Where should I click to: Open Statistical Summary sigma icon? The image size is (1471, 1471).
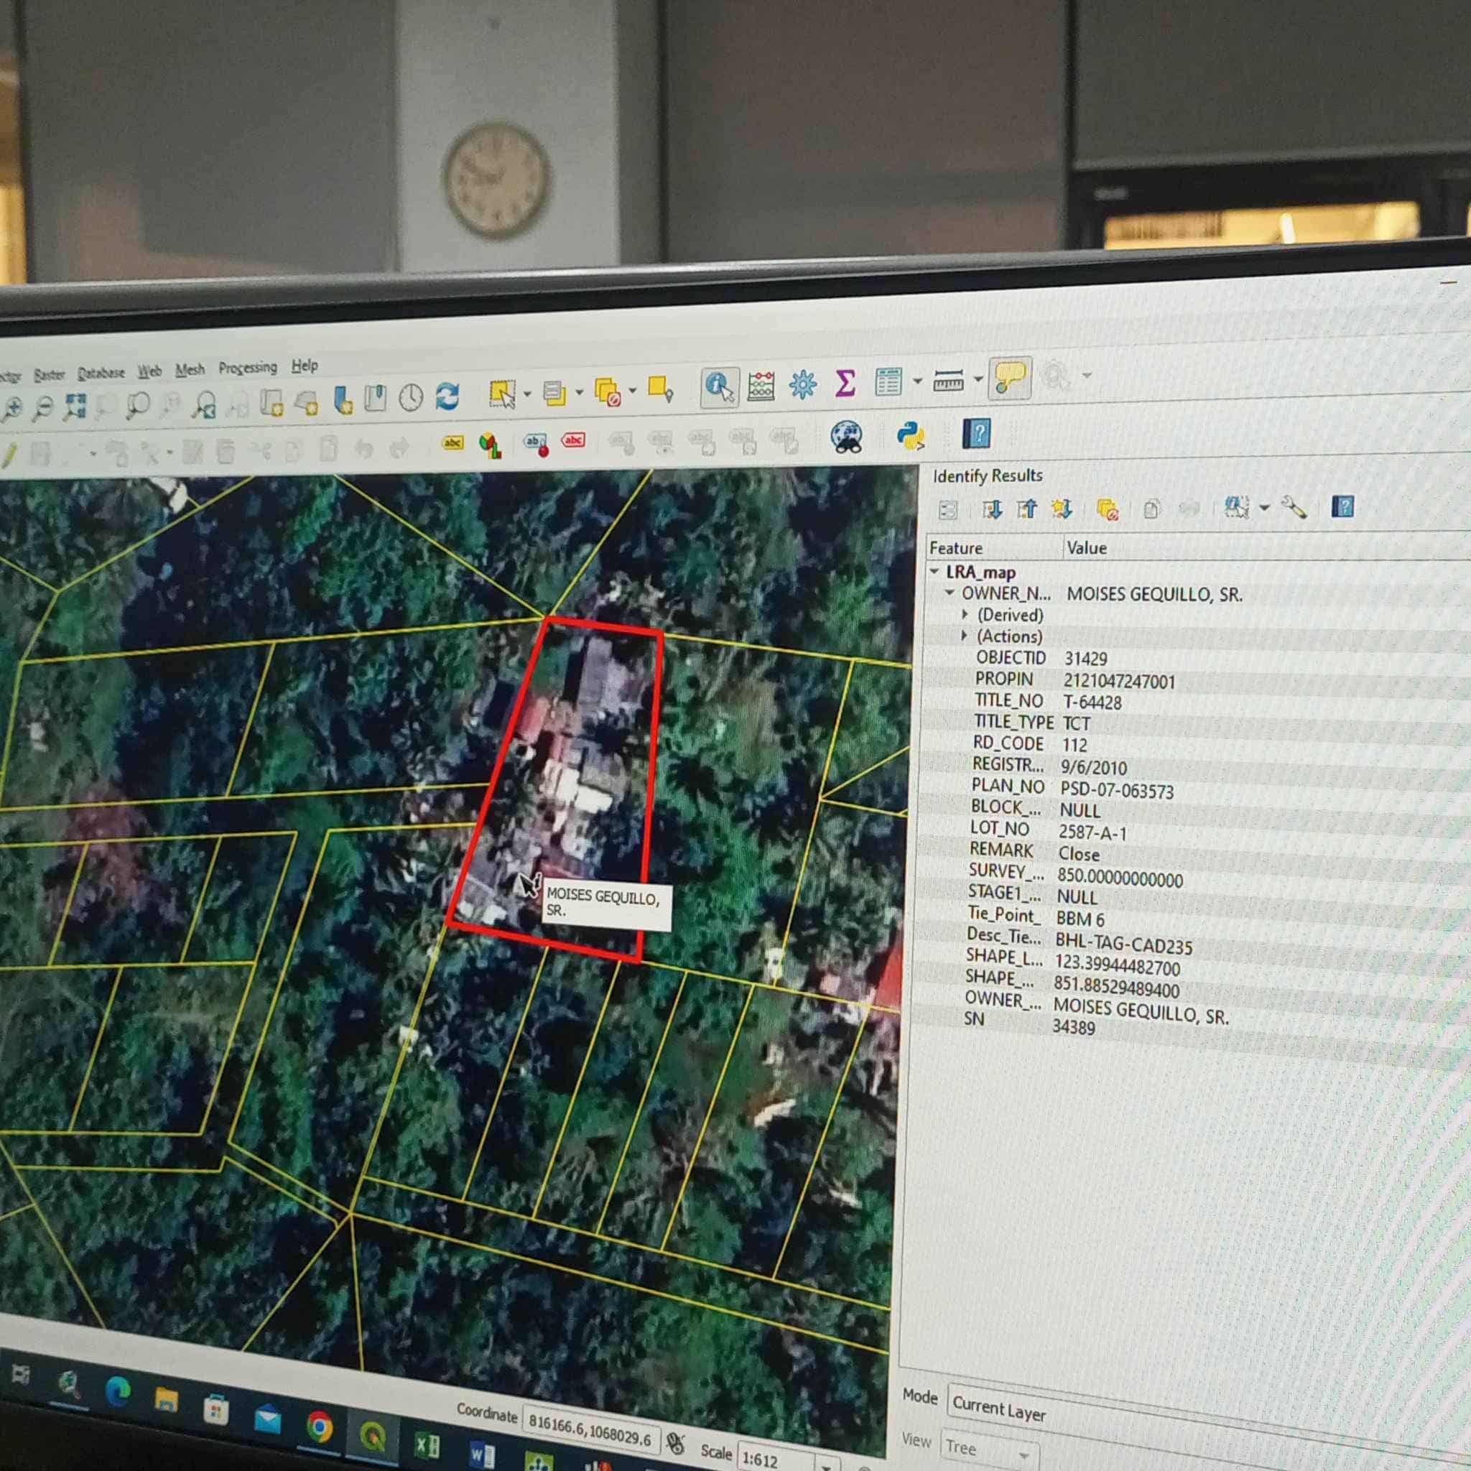point(845,383)
